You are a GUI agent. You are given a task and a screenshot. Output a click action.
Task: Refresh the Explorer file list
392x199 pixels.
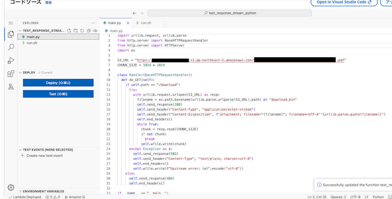[x=82, y=30]
